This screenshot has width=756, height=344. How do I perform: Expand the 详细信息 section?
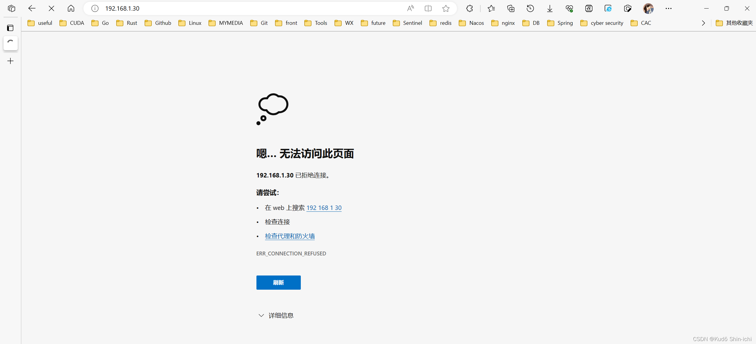276,315
